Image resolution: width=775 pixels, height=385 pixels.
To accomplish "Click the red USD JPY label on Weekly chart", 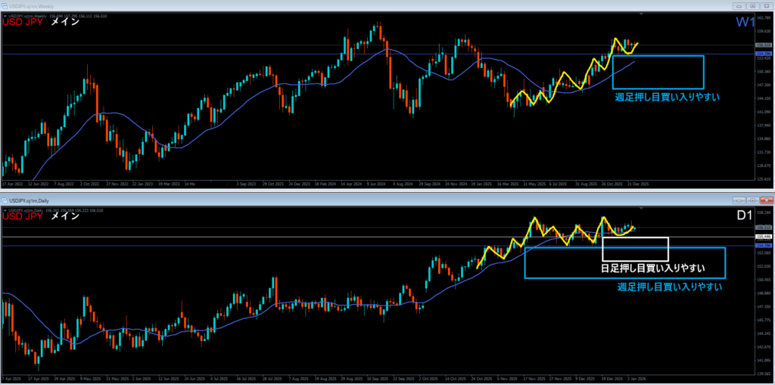I will (23, 22).
